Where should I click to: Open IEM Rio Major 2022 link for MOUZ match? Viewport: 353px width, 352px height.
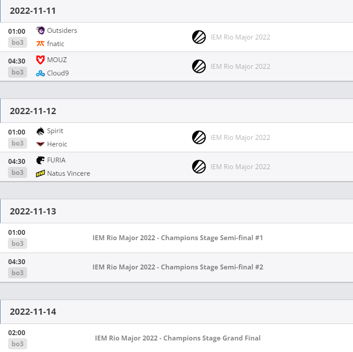tap(240, 67)
